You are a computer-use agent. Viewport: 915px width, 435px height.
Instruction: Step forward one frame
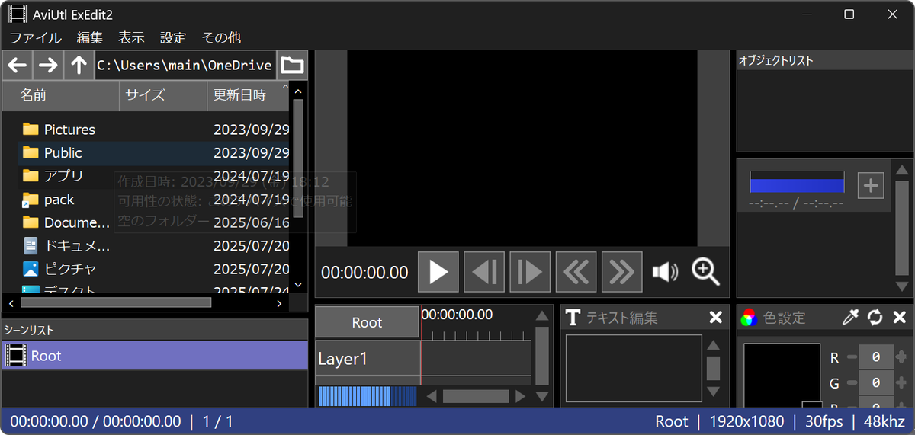[530, 272]
